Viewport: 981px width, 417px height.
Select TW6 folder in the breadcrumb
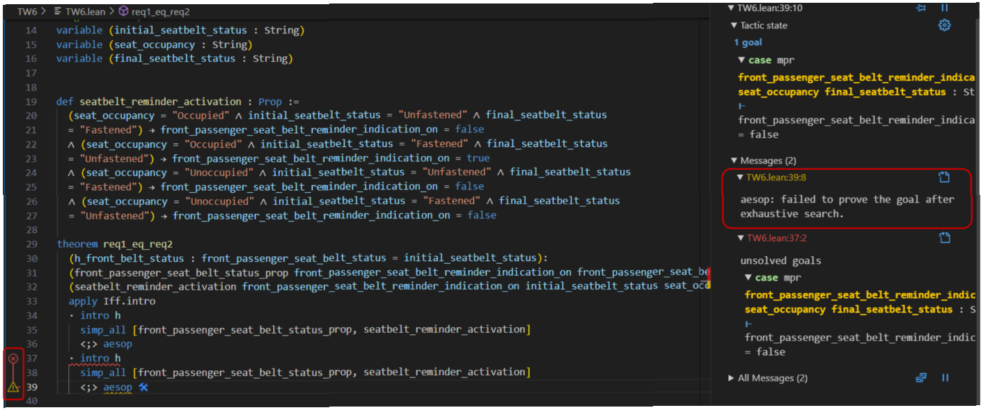26,12
